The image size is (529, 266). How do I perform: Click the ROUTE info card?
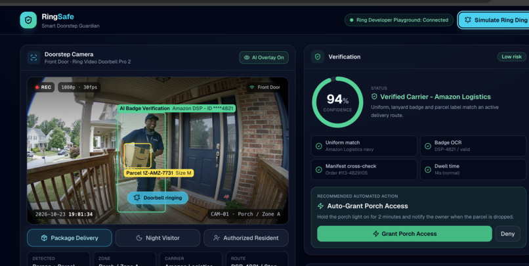pyautogui.click(x=257, y=259)
